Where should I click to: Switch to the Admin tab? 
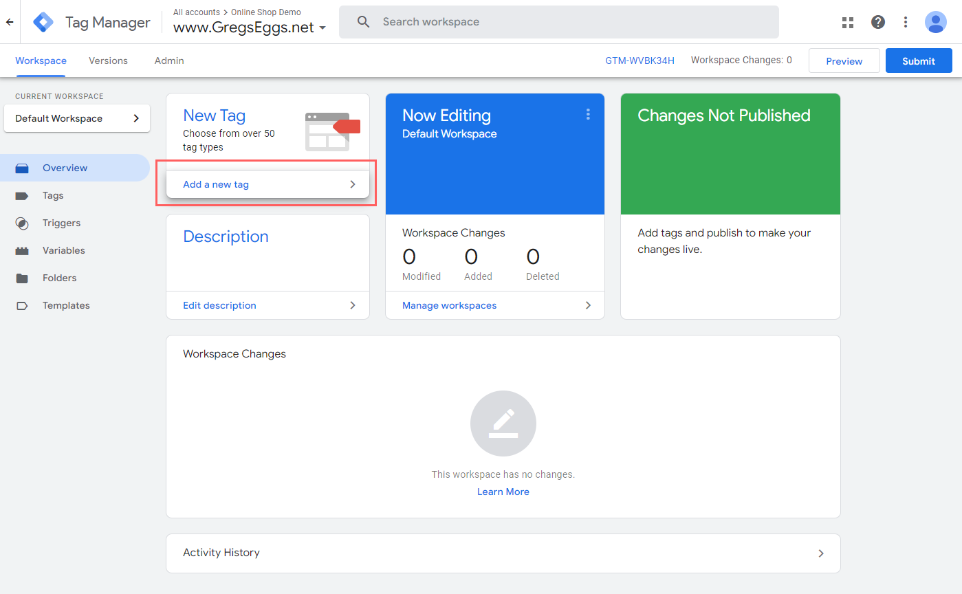point(169,60)
